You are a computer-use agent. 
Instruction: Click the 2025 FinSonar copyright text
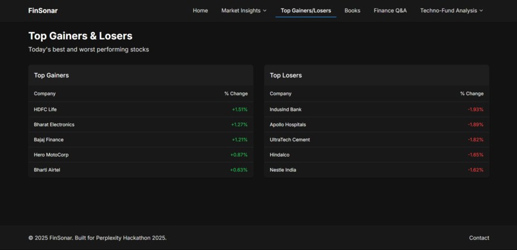pyautogui.click(x=97, y=238)
